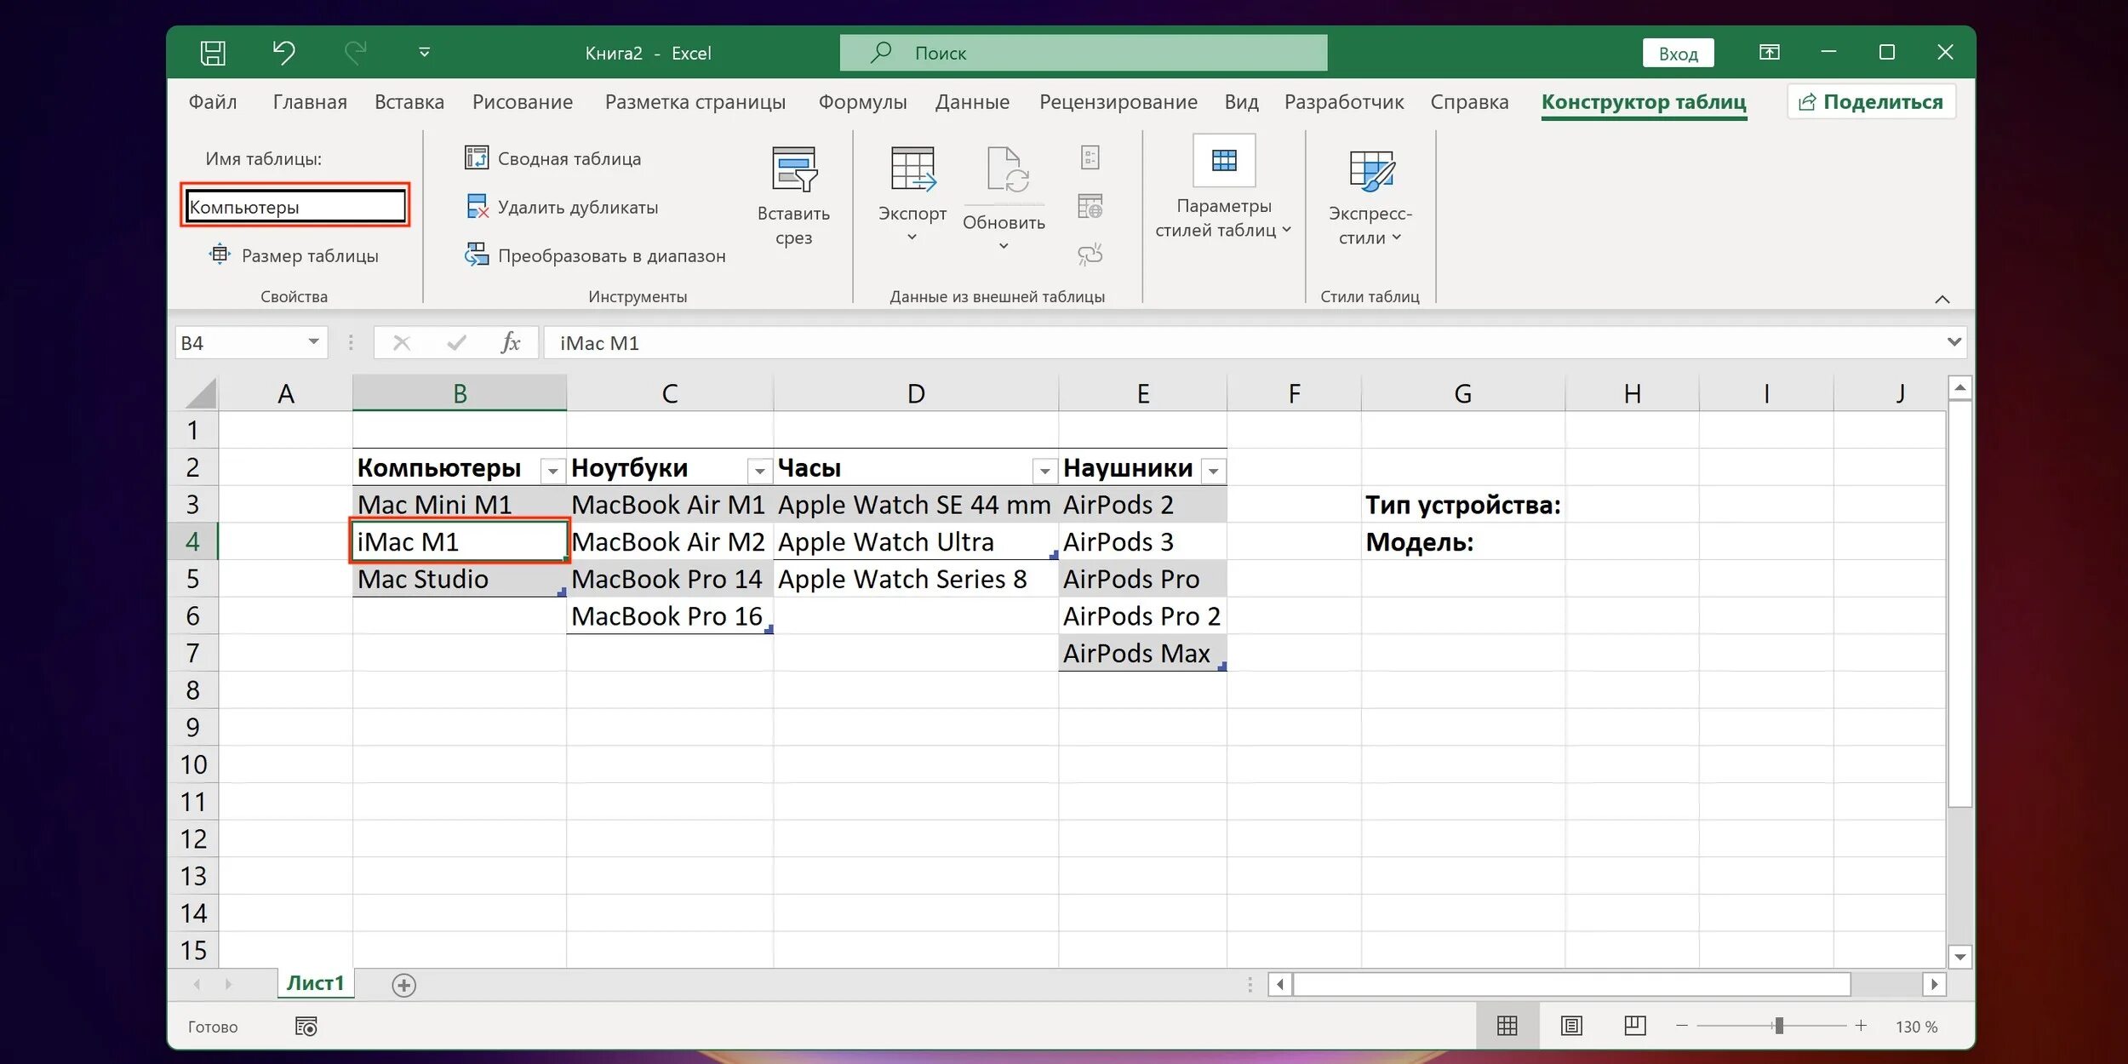Switch to Page Layout view in status bar
2128x1064 pixels.
1571,1026
